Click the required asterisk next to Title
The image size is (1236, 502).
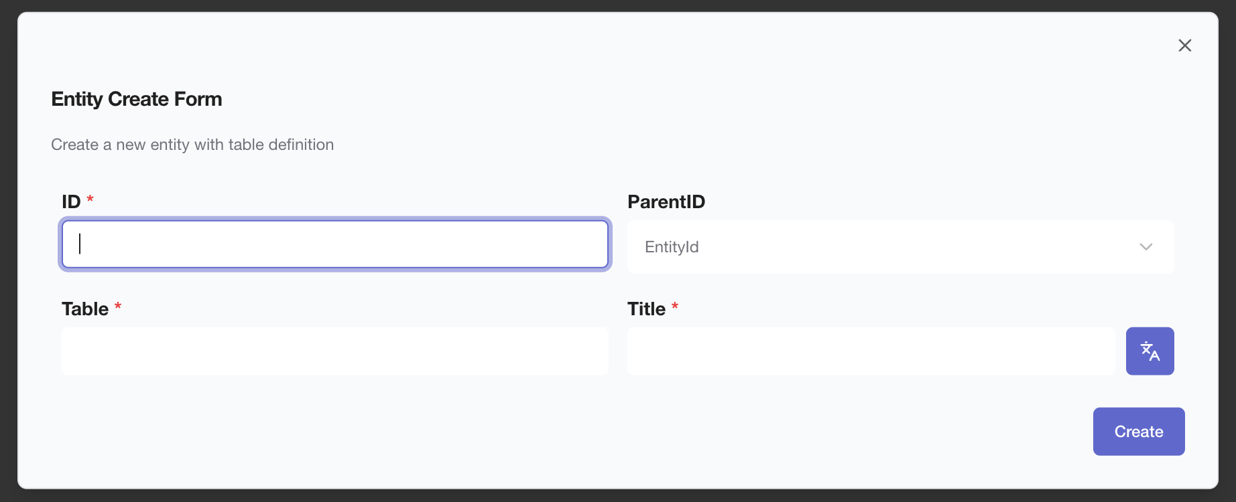675,307
